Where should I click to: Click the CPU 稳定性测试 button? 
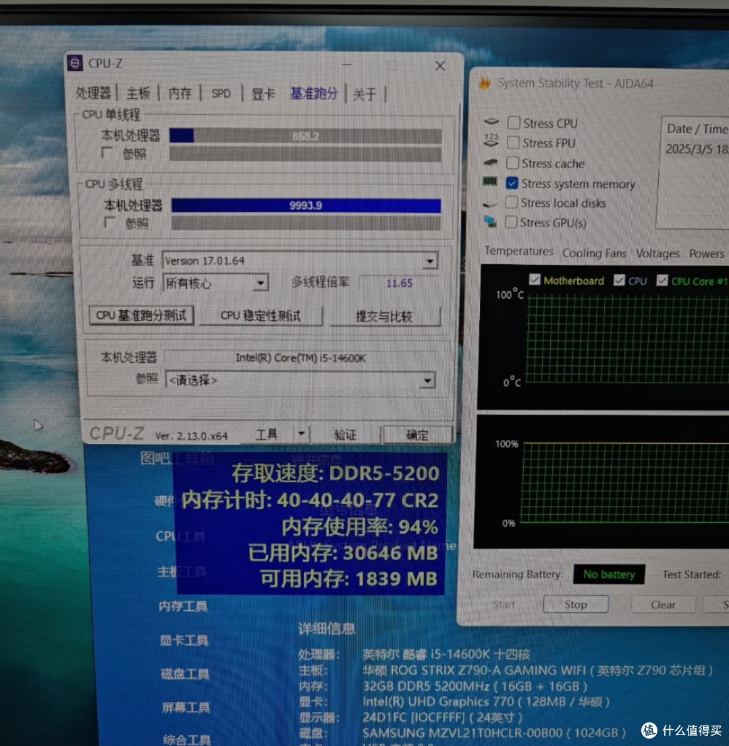coord(261,316)
